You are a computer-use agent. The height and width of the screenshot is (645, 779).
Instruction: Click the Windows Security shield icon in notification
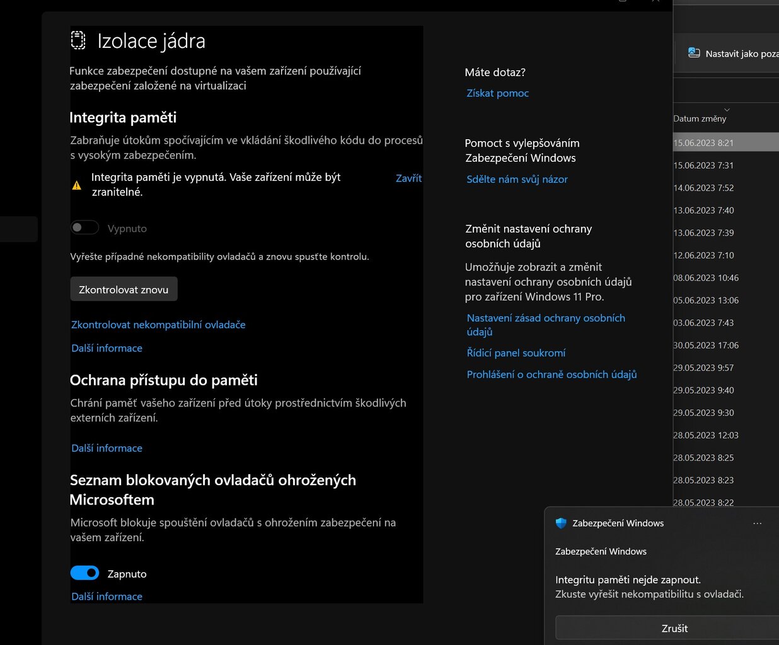point(561,523)
